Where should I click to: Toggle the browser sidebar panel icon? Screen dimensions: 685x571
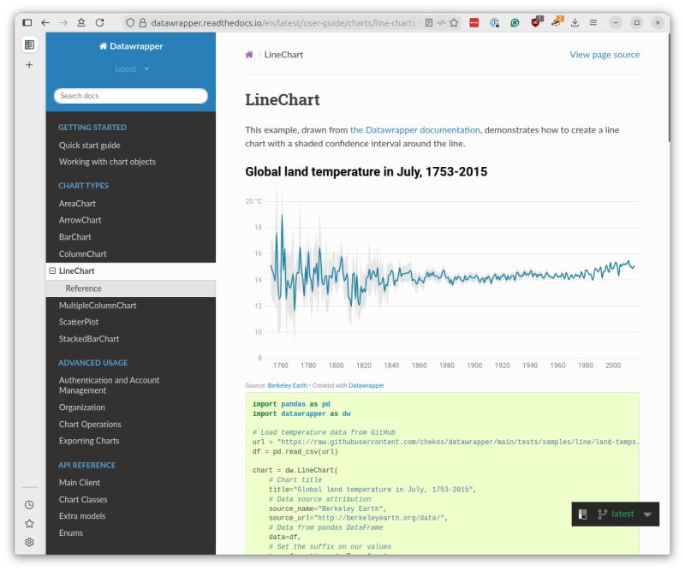[27, 22]
